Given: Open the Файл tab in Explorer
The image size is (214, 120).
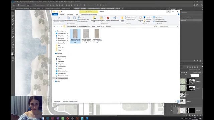Looking at the screenshot, I should click(x=55, y=14).
